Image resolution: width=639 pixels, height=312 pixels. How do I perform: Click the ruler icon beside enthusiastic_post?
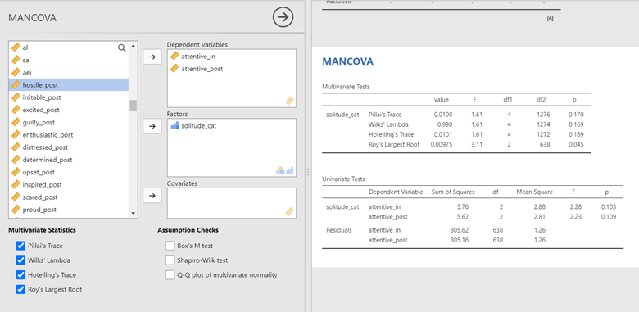[x=16, y=134]
